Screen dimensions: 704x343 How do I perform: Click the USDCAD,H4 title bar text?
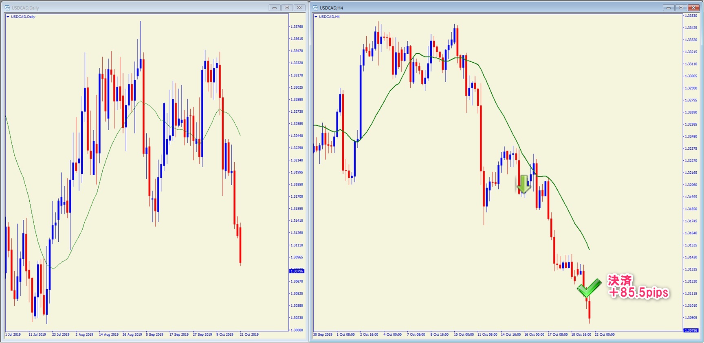[x=331, y=8]
